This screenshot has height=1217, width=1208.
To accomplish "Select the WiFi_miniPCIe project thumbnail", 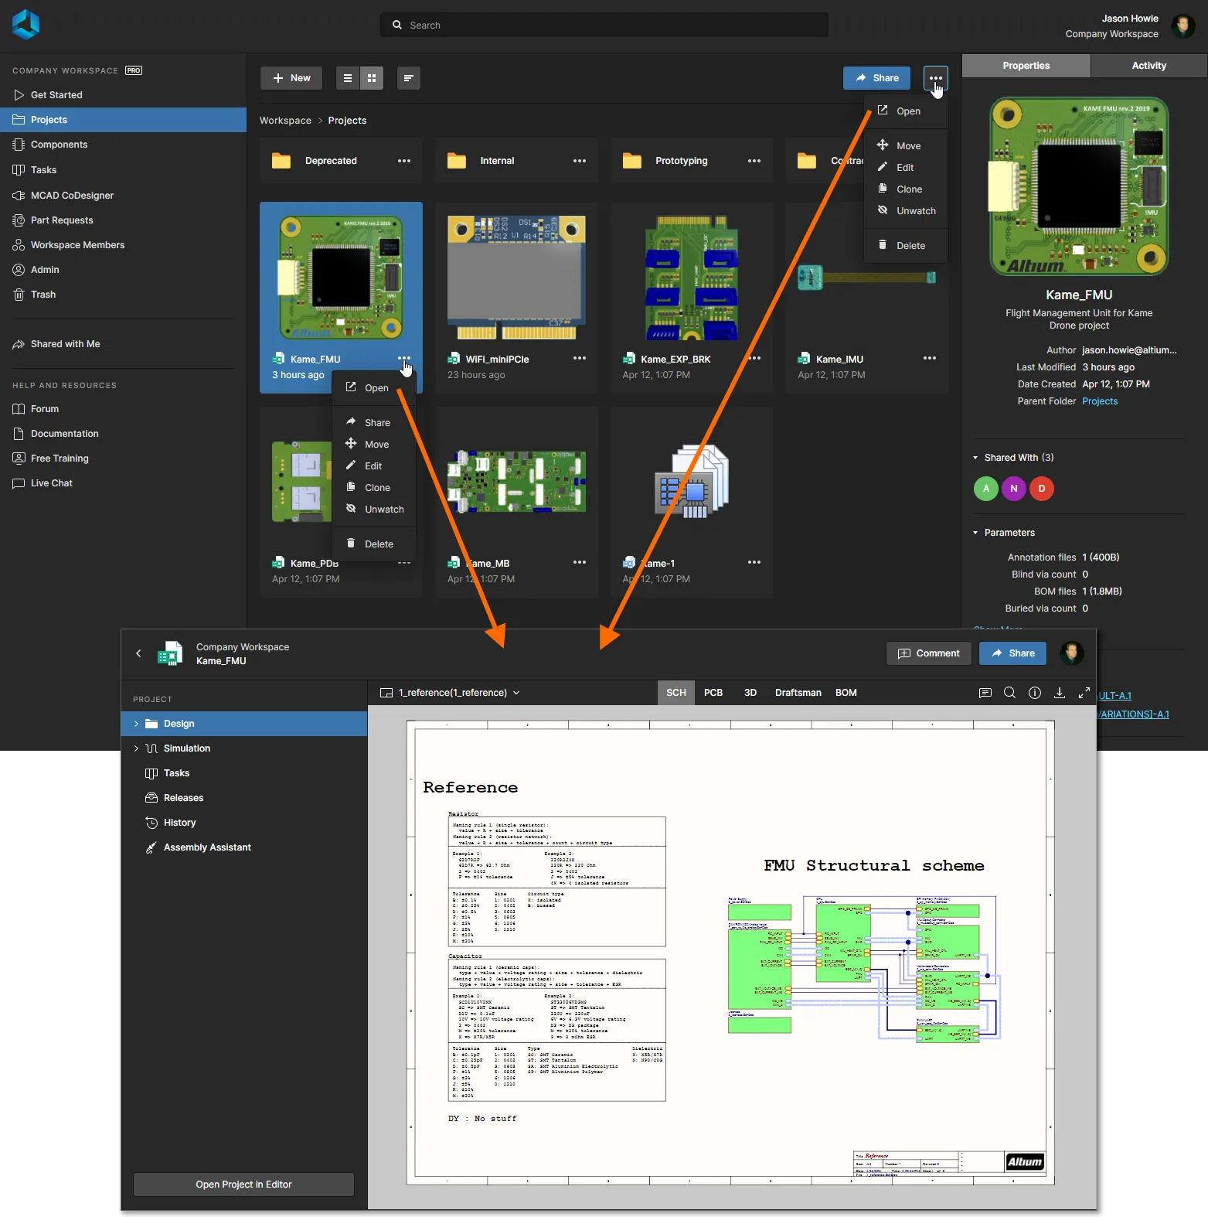I will 516,278.
